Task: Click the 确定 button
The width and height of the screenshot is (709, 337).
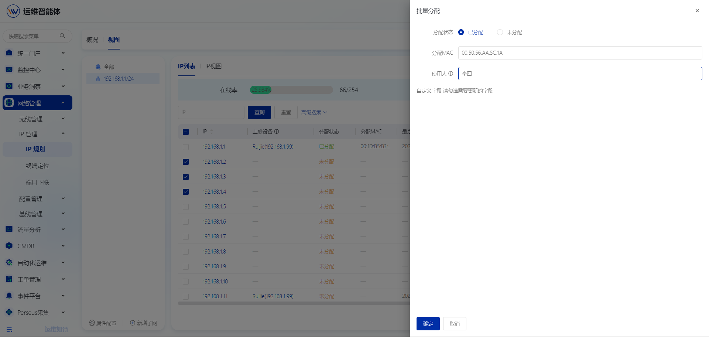Action: click(x=428, y=324)
